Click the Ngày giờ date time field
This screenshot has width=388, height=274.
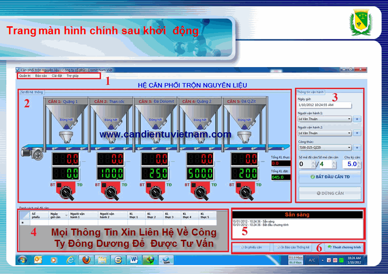point(324,105)
